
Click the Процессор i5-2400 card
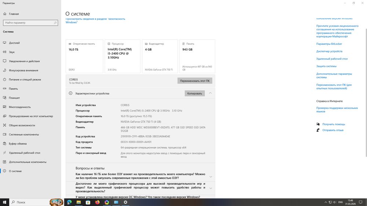123,56
